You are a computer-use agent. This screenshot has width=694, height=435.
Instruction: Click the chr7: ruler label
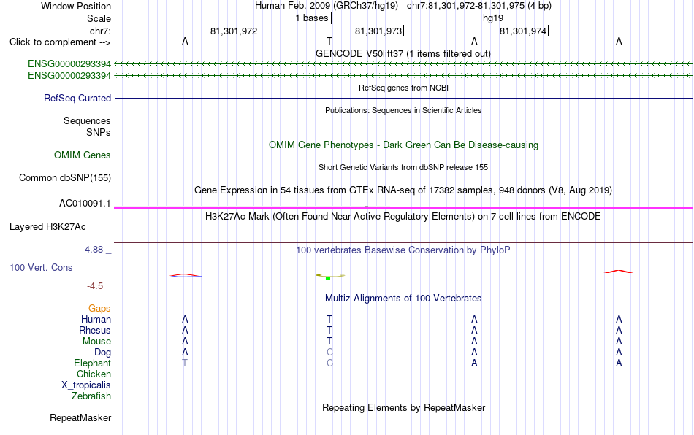point(100,31)
